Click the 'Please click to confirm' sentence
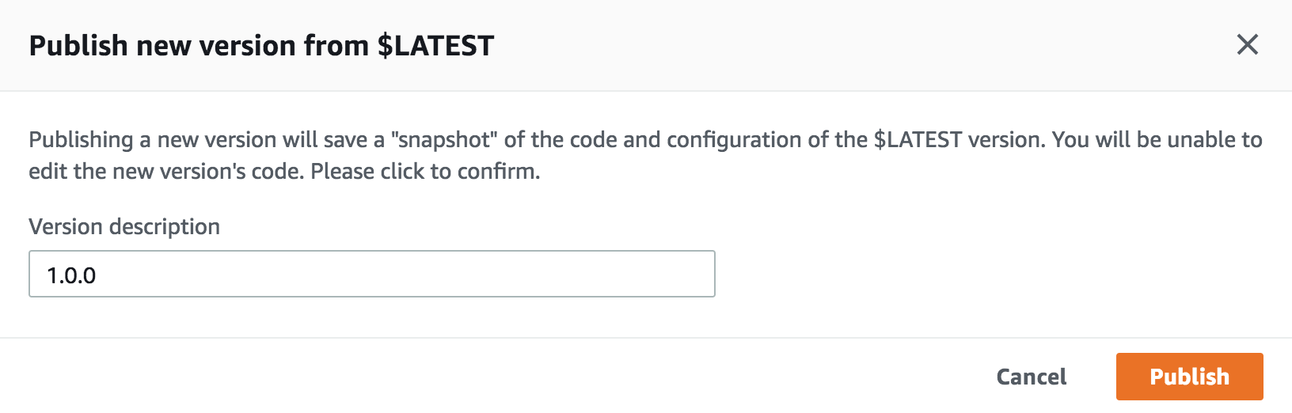This screenshot has width=1292, height=413. click(425, 171)
